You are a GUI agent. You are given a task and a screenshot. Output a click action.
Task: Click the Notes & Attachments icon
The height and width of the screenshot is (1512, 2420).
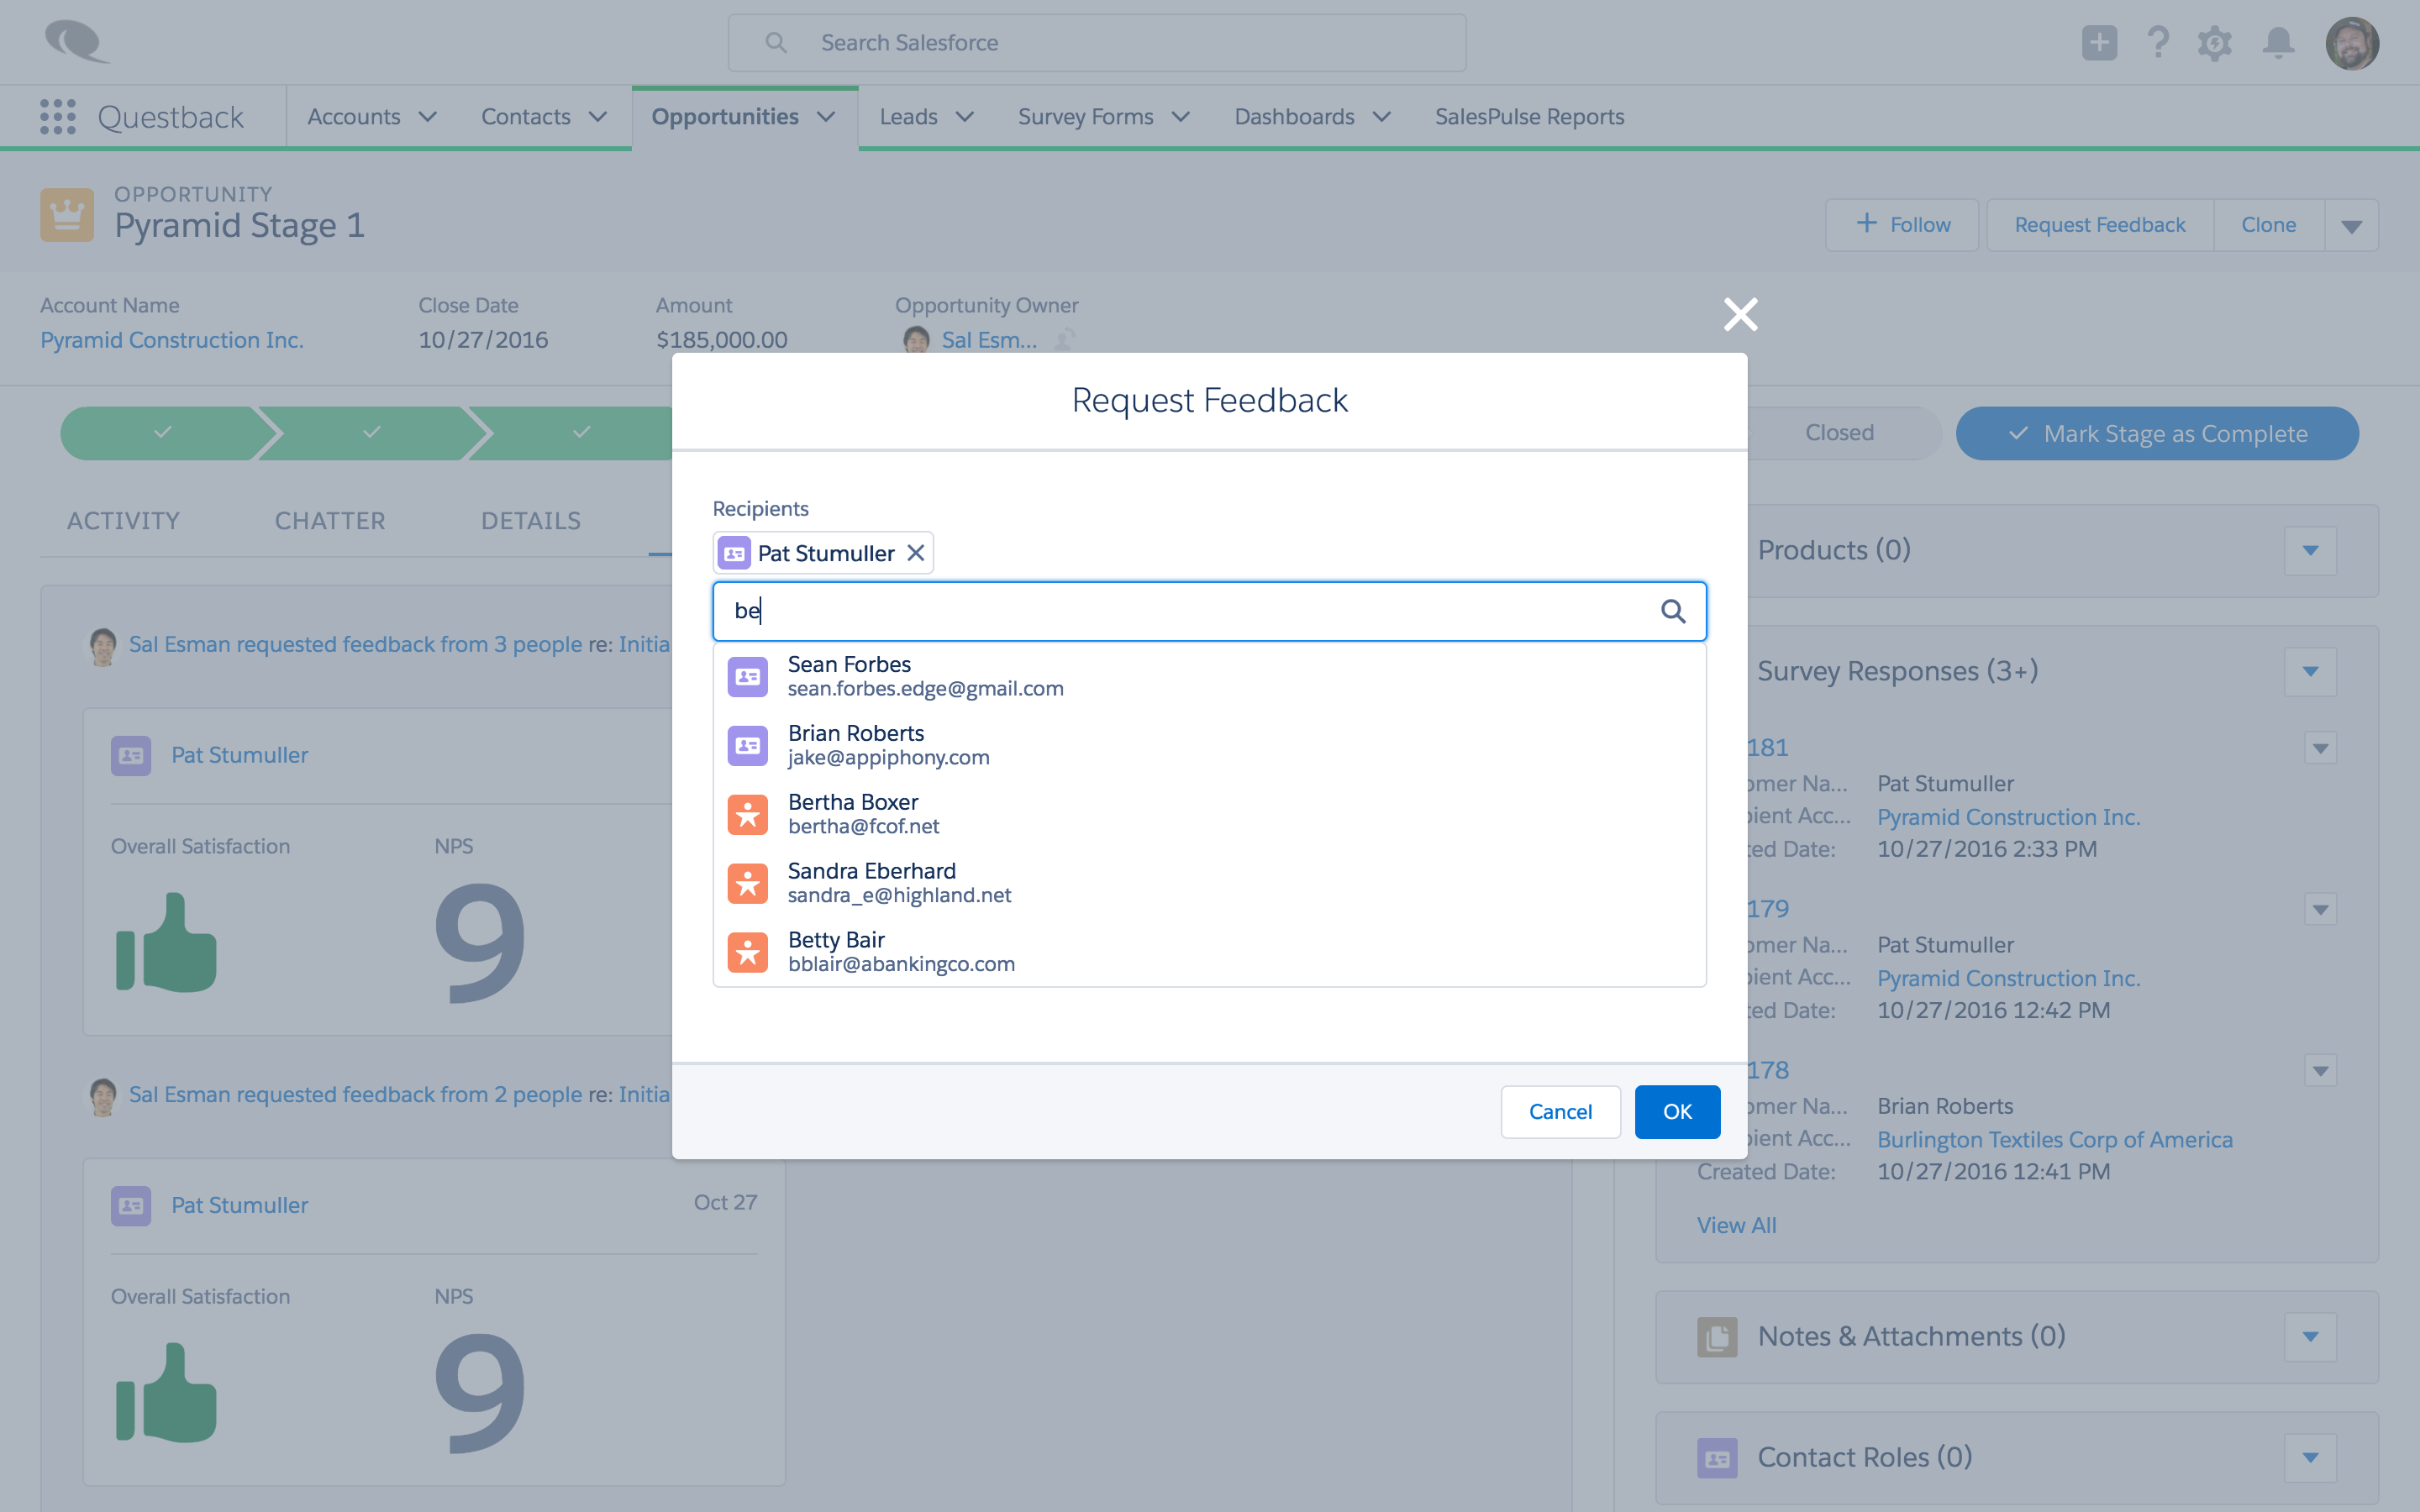tap(1717, 1337)
